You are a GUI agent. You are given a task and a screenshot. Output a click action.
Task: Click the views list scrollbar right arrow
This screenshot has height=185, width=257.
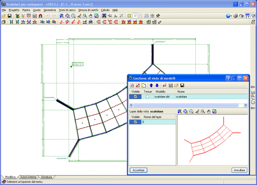[x=245, y=105]
